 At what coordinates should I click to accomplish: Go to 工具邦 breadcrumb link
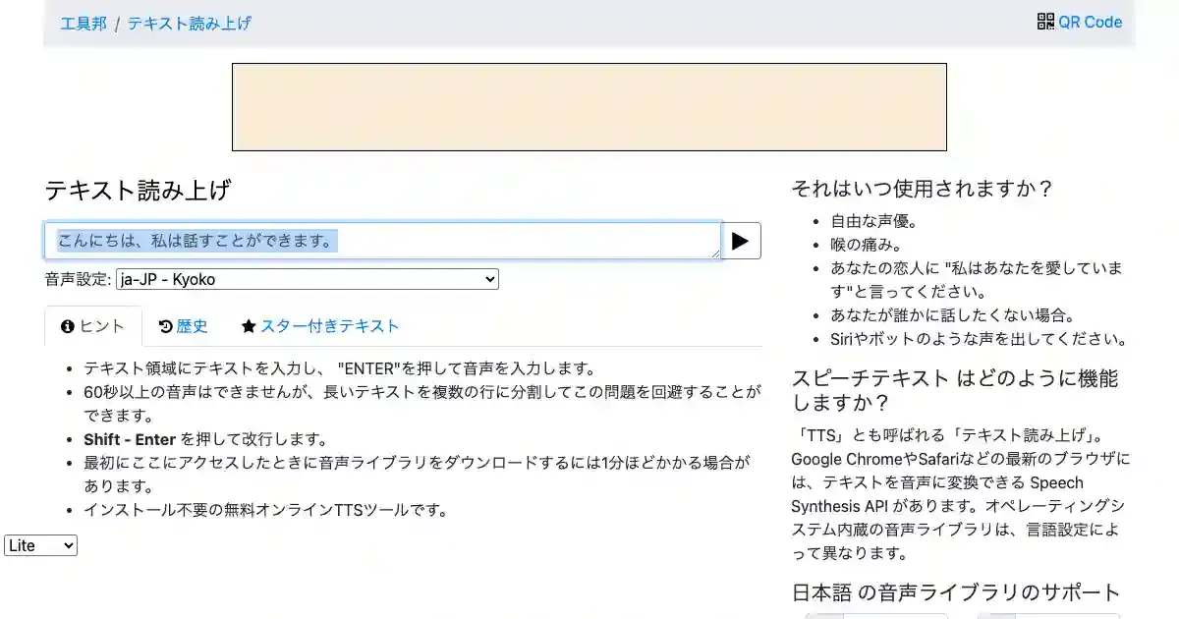(84, 23)
